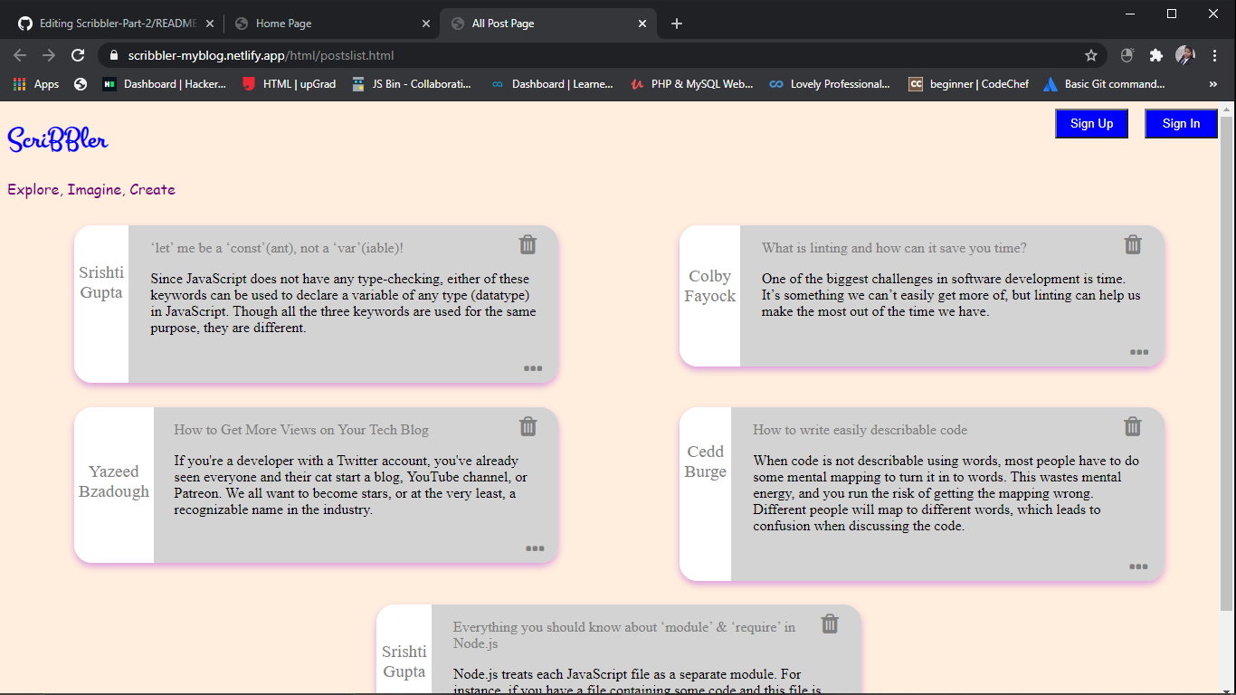Bookmark the page with the star icon
Screen dimensions: 1236x695
(1092, 54)
